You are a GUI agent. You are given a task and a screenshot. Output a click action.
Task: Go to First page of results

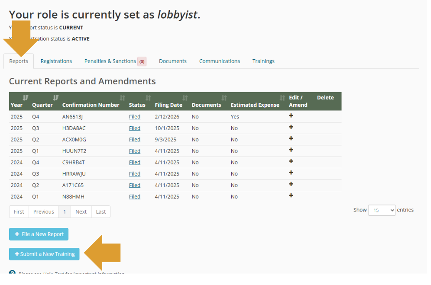[19, 212]
